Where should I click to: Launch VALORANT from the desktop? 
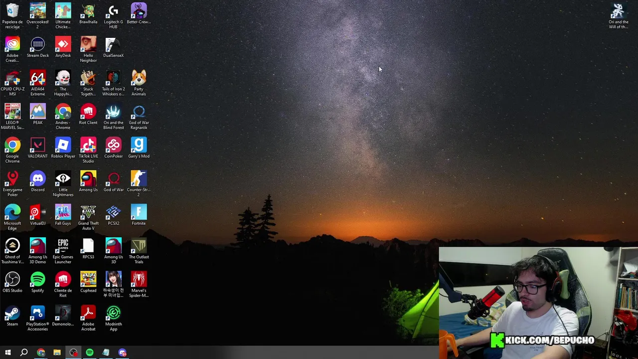click(38, 148)
